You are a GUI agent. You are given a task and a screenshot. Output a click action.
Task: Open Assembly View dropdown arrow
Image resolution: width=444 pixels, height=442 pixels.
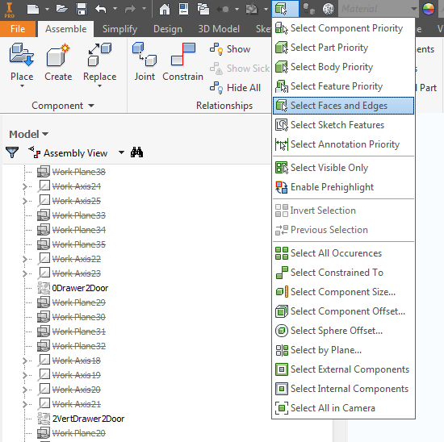click(121, 152)
